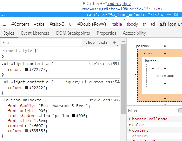Image resolution: width=182 pixels, height=141 pixels.
Task: Click the element.style rule selector
Action: point(17,51)
